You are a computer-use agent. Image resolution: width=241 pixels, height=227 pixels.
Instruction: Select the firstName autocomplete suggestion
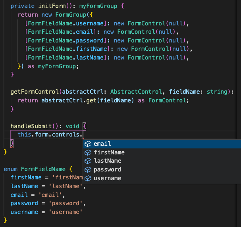point(162,152)
